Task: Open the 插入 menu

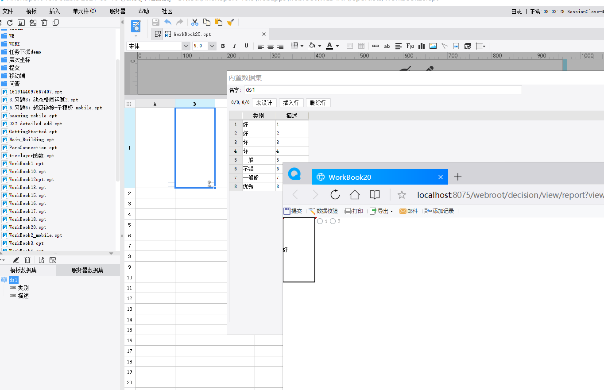Action: (x=54, y=12)
